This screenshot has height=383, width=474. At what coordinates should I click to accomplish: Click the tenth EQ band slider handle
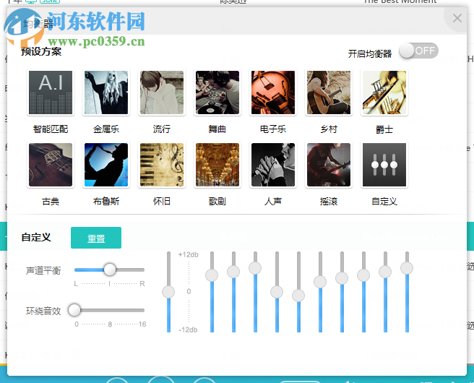pos(407,268)
